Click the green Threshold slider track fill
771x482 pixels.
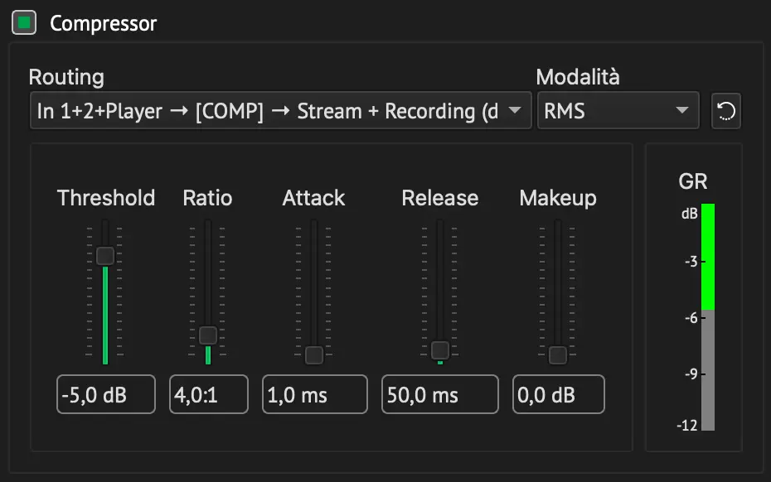pos(105,315)
